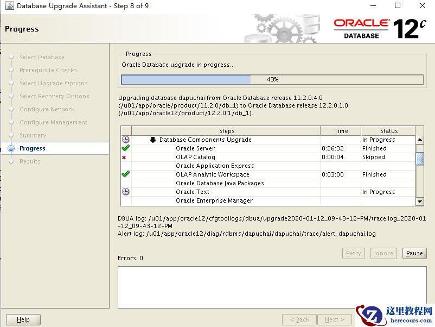Image resolution: width=435 pixels, height=327 pixels.
Task: Click the clock icon beside Database Components Upgrade
Action: point(126,140)
